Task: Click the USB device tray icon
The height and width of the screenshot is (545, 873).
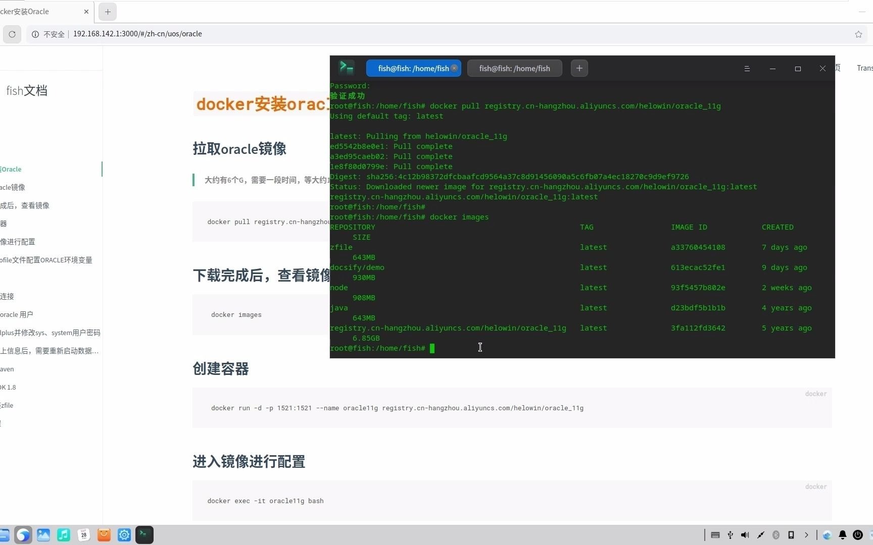Action: (x=731, y=535)
